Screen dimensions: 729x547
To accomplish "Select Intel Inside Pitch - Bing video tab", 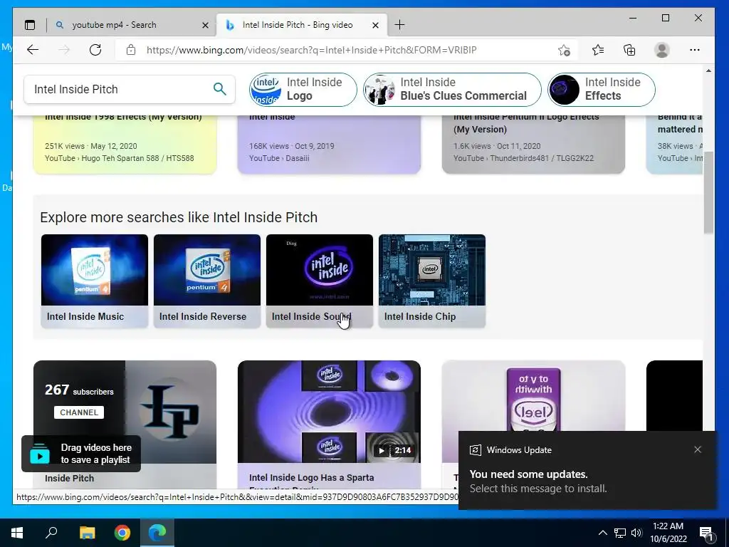I will pos(302,25).
